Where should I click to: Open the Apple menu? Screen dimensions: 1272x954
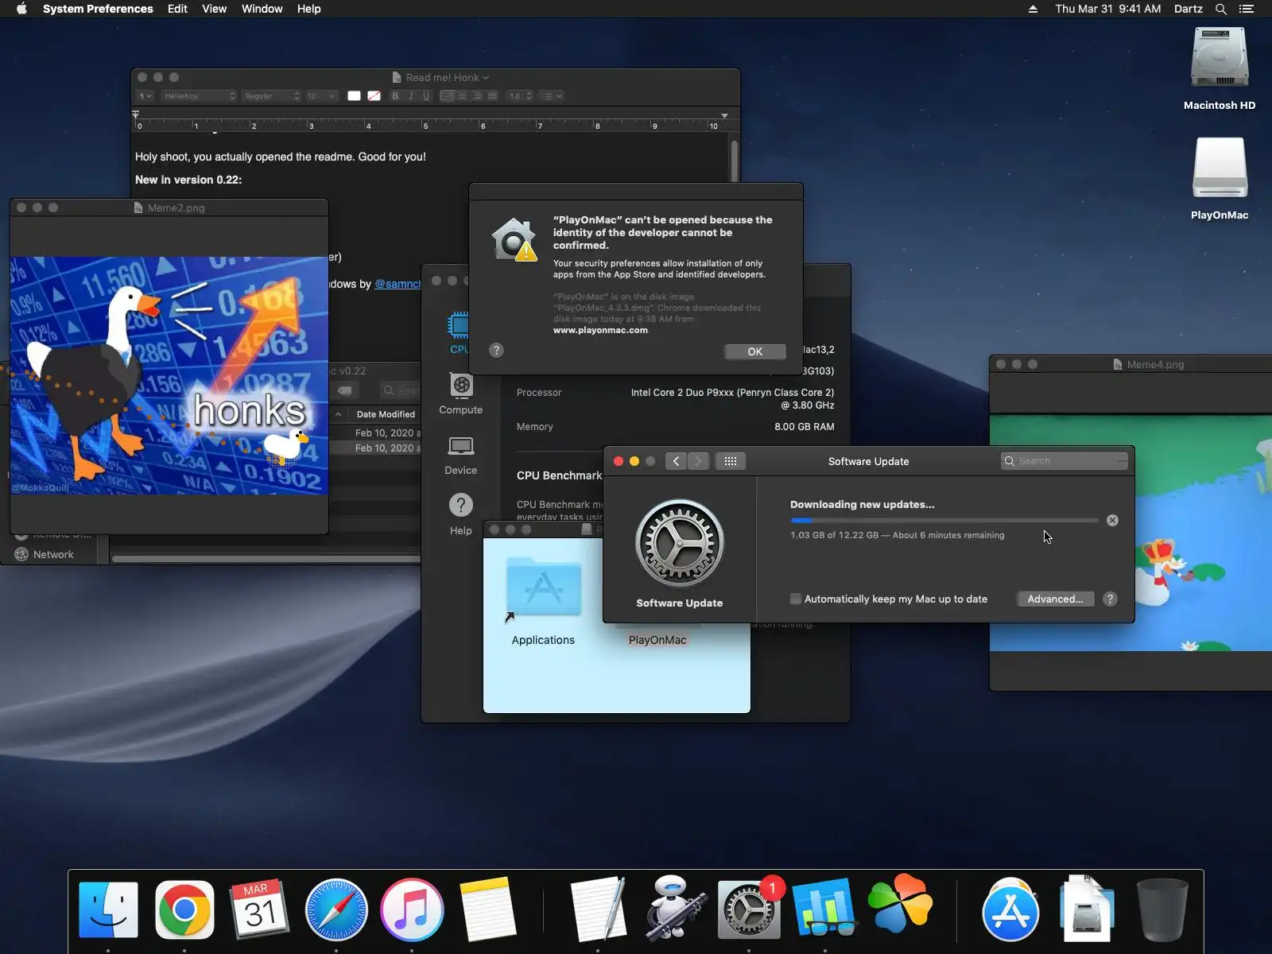tap(21, 9)
